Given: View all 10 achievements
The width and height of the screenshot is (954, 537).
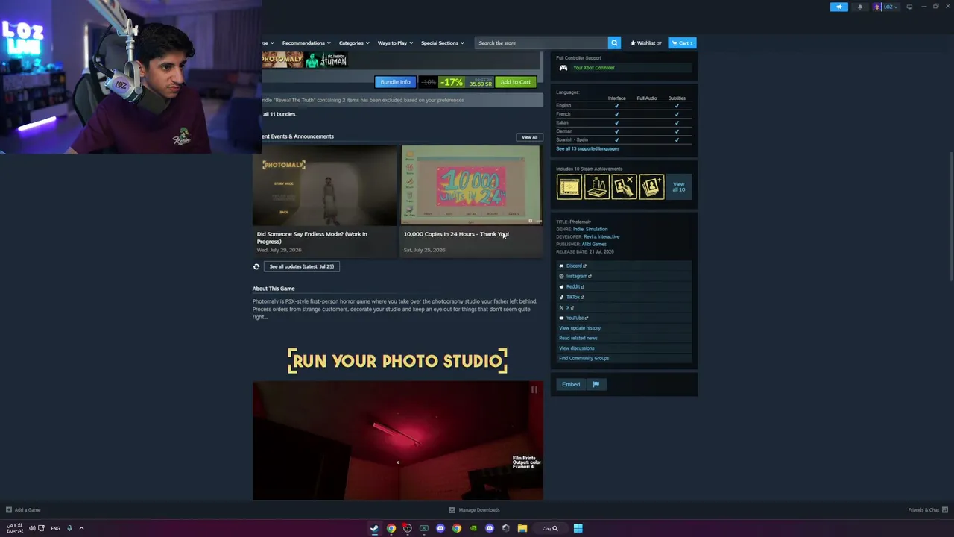Looking at the screenshot, I should coord(678,186).
